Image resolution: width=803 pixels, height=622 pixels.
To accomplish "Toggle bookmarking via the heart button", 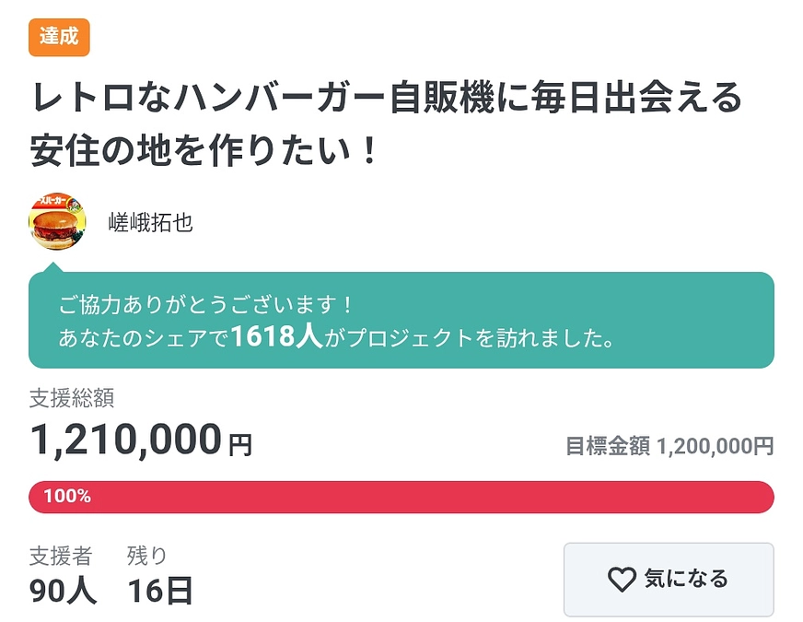I will click(668, 581).
